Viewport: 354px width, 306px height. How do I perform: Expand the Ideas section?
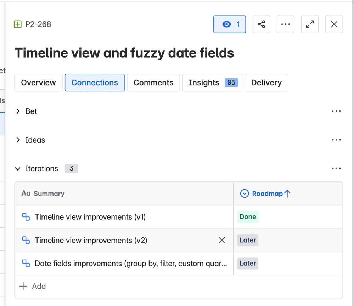(x=18, y=140)
